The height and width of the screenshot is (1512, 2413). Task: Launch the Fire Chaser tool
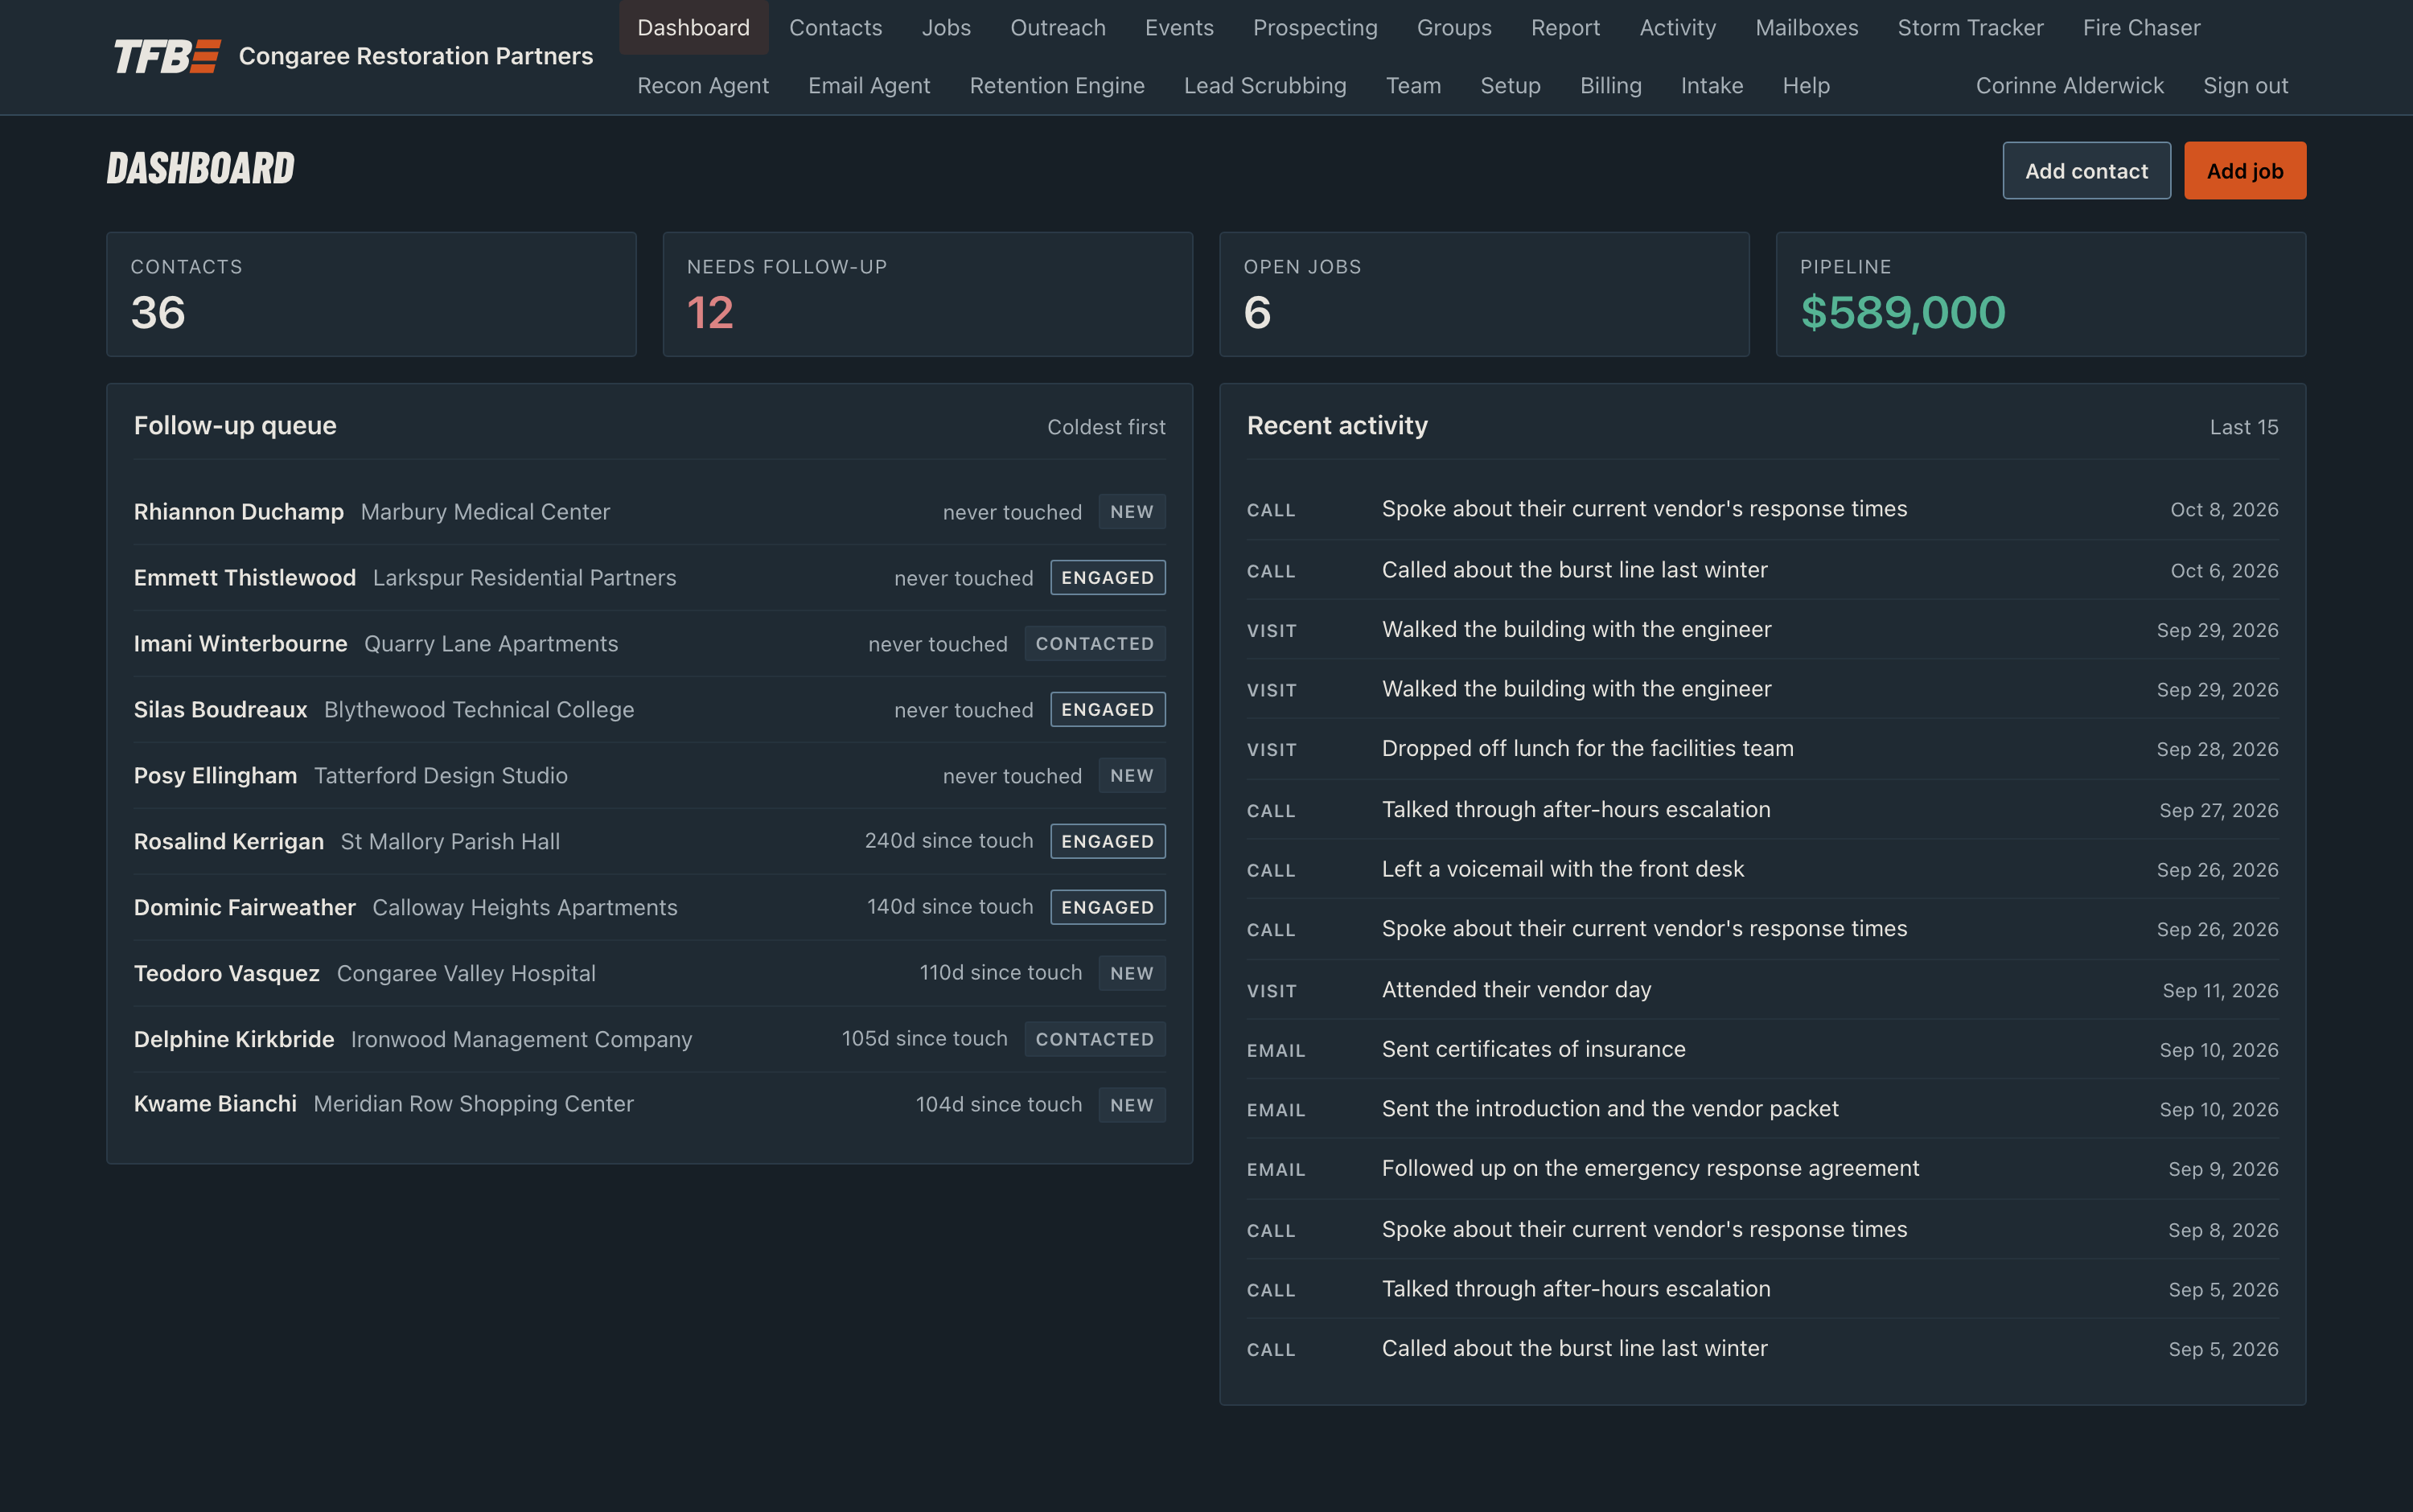pyautogui.click(x=2141, y=28)
